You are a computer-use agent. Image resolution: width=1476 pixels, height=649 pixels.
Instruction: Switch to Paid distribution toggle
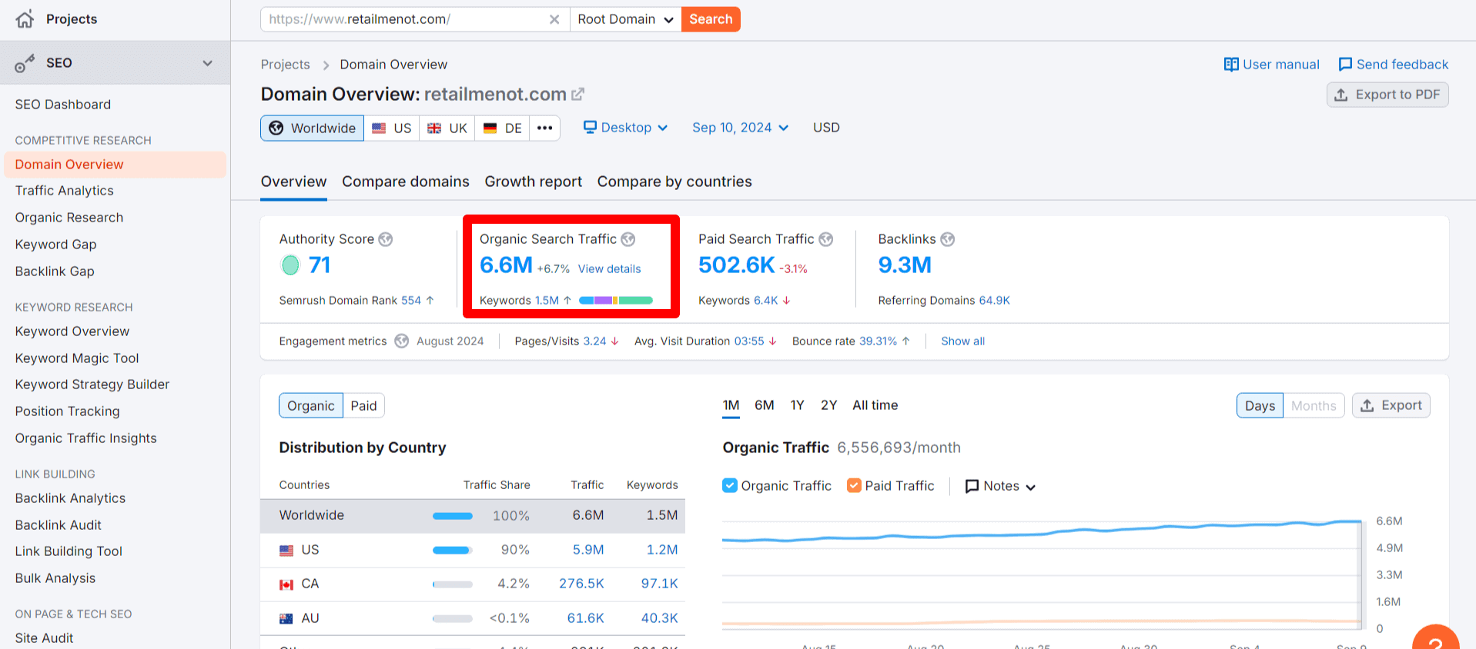pos(363,406)
